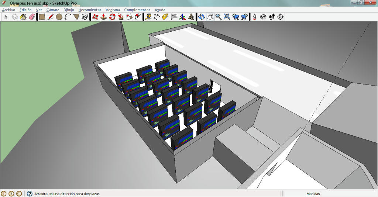Select the Section Plane tool

point(280,17)
